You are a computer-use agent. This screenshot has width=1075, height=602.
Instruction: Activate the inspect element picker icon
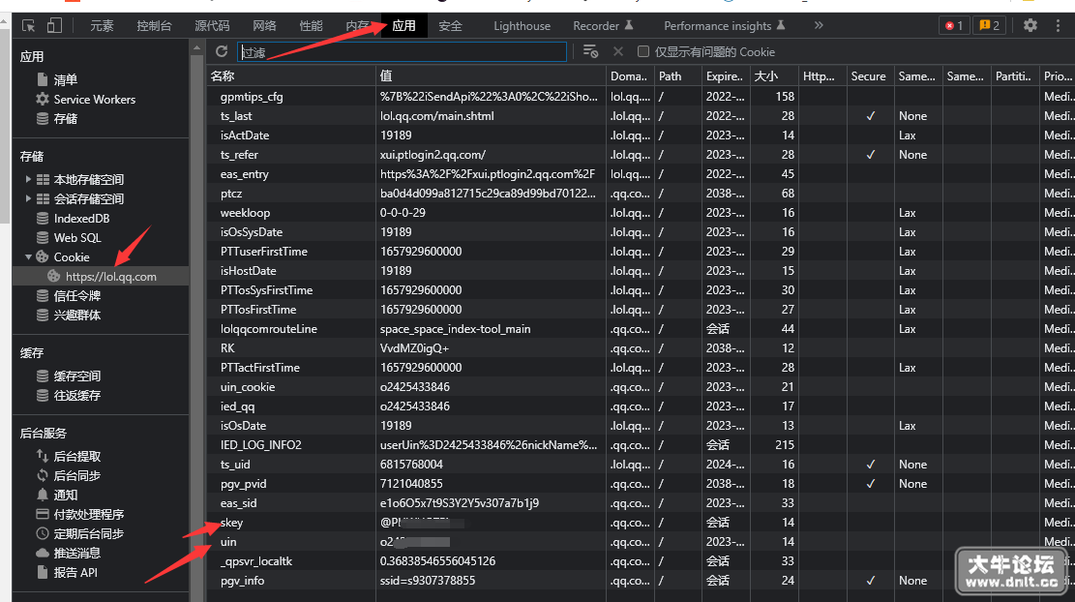pyautogui.click(x=28, y=26)
